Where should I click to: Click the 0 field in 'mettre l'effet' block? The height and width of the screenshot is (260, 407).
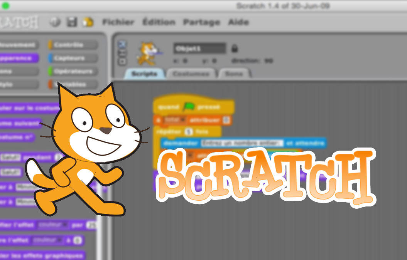click(x=78, y=241)
